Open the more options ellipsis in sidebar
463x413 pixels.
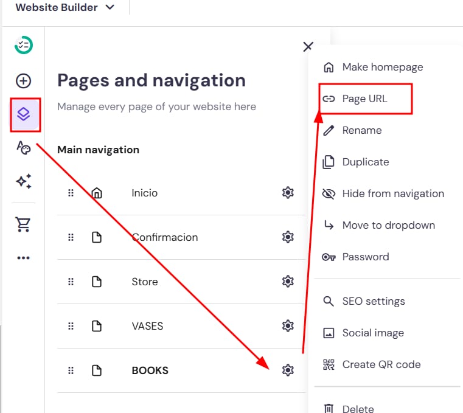23,258
